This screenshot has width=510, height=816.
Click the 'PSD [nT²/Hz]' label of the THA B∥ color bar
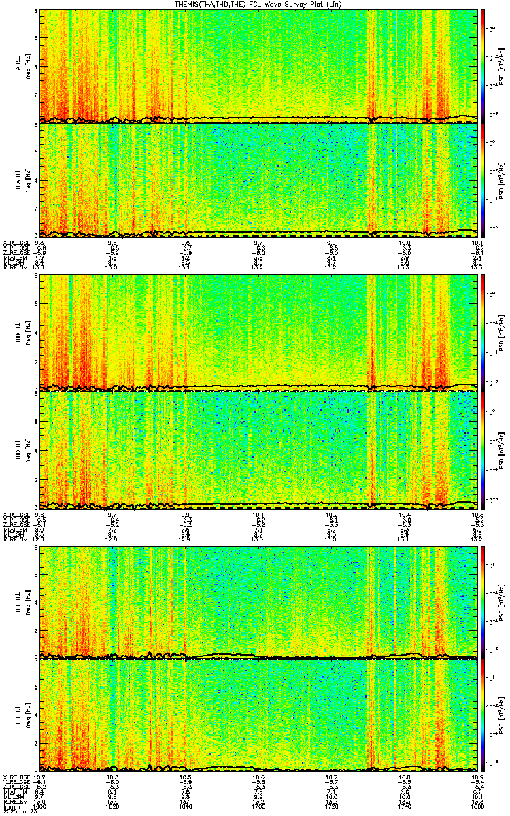click(x=502, y=180)
